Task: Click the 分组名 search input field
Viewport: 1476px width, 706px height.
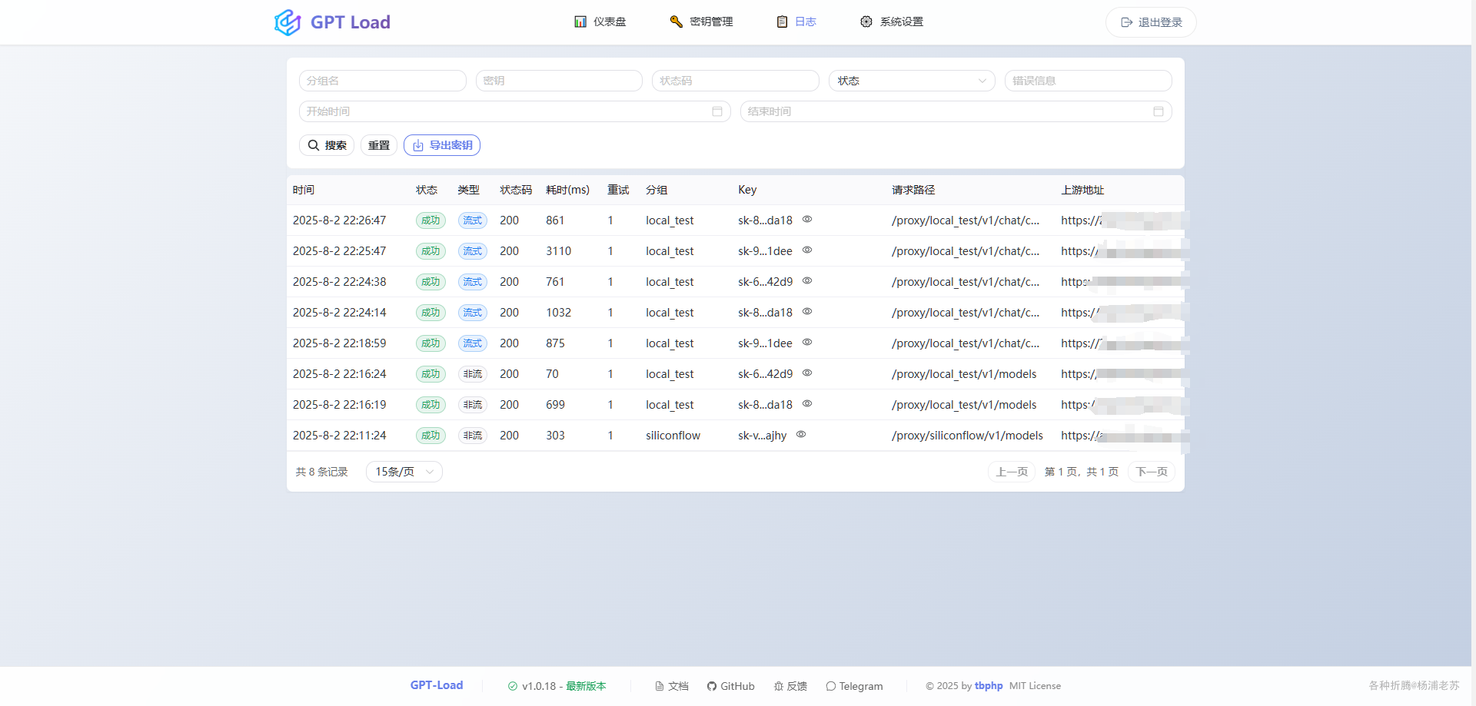Action: click(382, 81)
